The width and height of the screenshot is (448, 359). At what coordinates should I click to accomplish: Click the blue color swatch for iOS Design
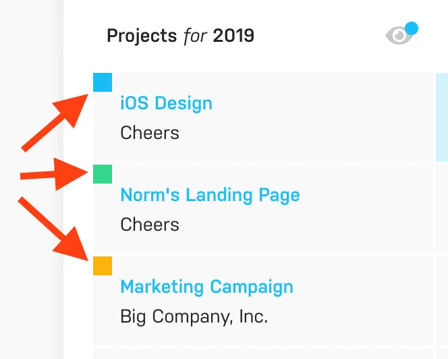click(x=103, y=82)
